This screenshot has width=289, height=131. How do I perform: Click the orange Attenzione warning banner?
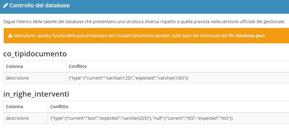click(146, 36)
